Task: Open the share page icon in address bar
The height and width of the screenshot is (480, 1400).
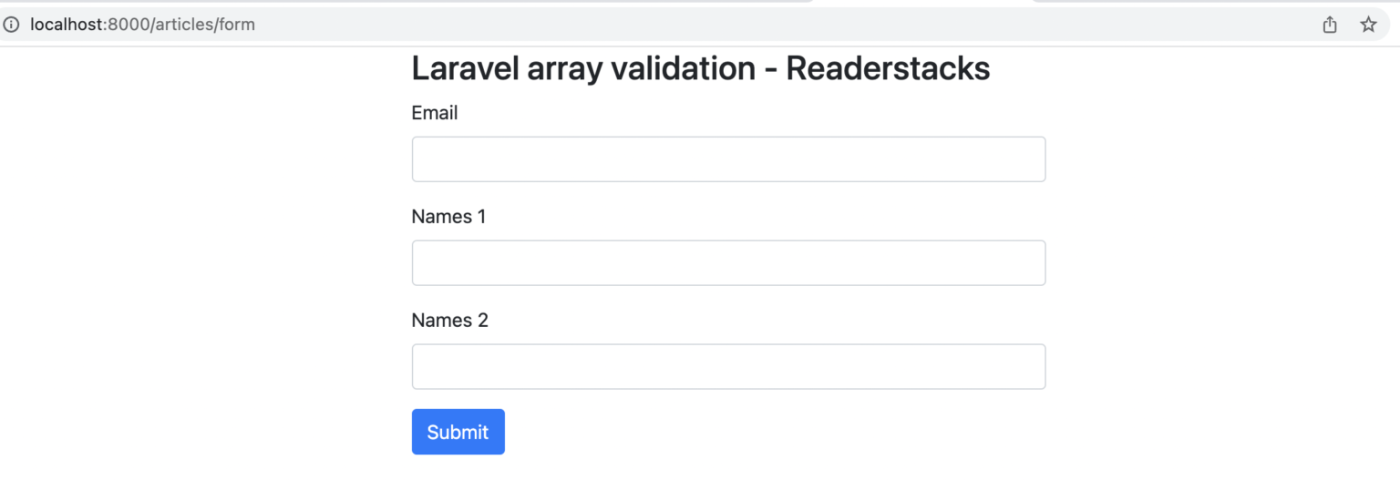Action: pyautogui.click(x=1330, y=25)
